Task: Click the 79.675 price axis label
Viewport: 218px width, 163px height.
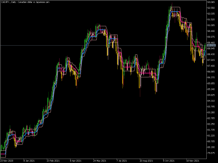Action: 211,153
